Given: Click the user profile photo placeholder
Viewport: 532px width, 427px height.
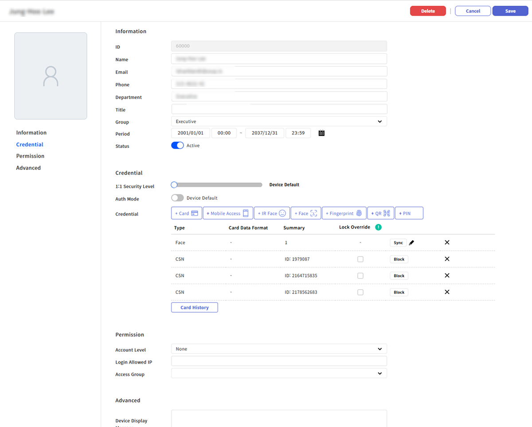Looking at the screenshot, I should click(x=51, y=76).
